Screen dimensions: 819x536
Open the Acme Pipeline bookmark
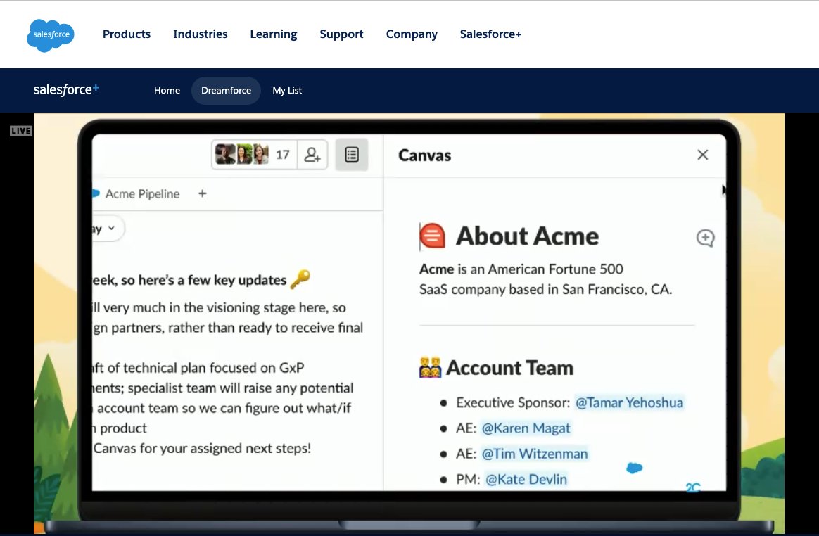coord(136,194)
